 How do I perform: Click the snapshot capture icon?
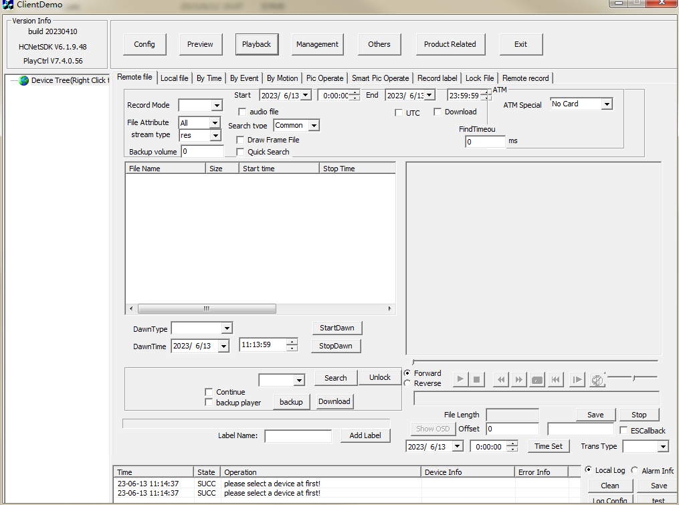click(x=537, y=379)
